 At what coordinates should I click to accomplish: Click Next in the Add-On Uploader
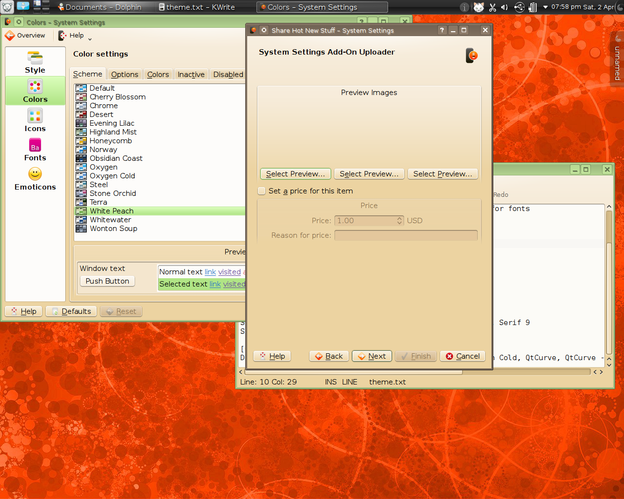372,356
